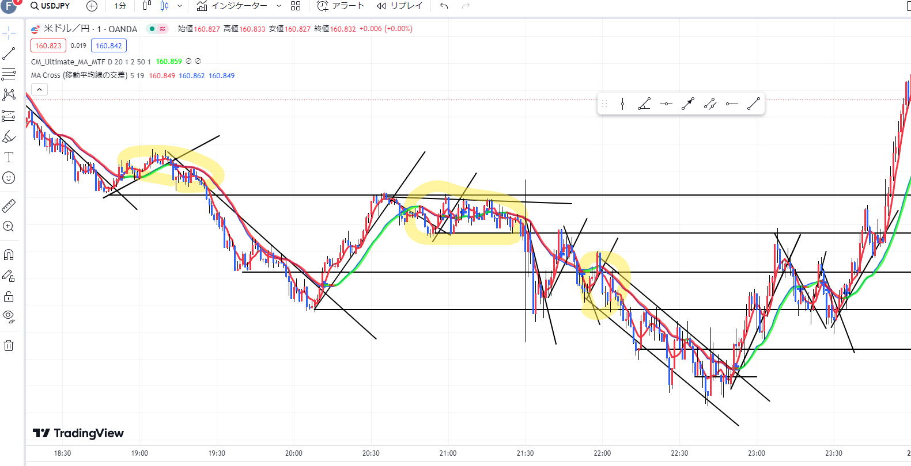Screen dimensions: 911x466
Task: Open the emoji and icons tool
Action: pyautogui.click(x=9, y=178)
